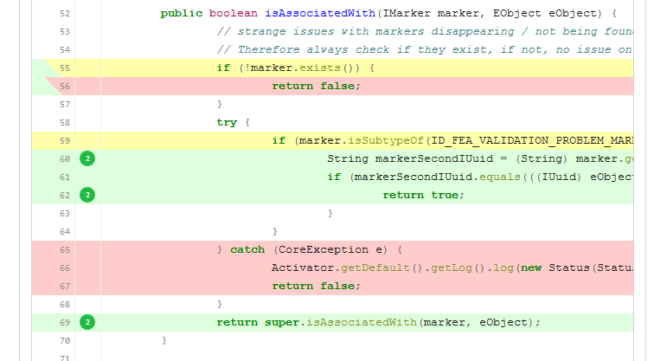654x361 pixels.
Task: Click the 'catch (CoreException e)' line
Action: coord(310,249)
